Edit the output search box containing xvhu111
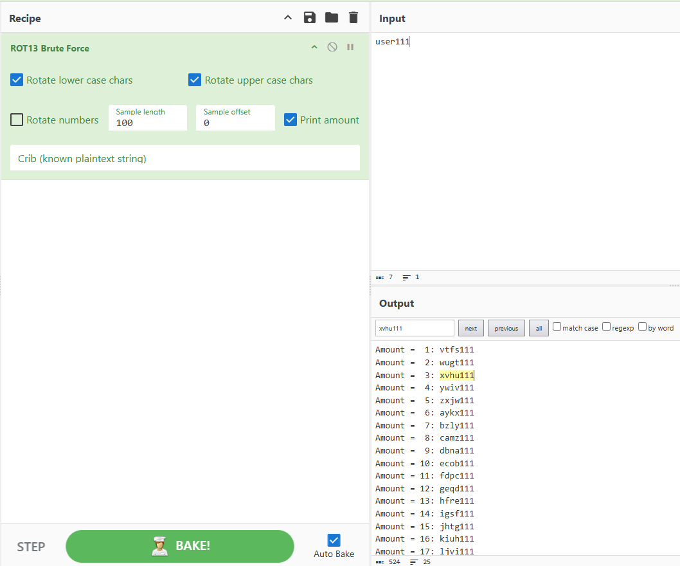 click(415, 328)
